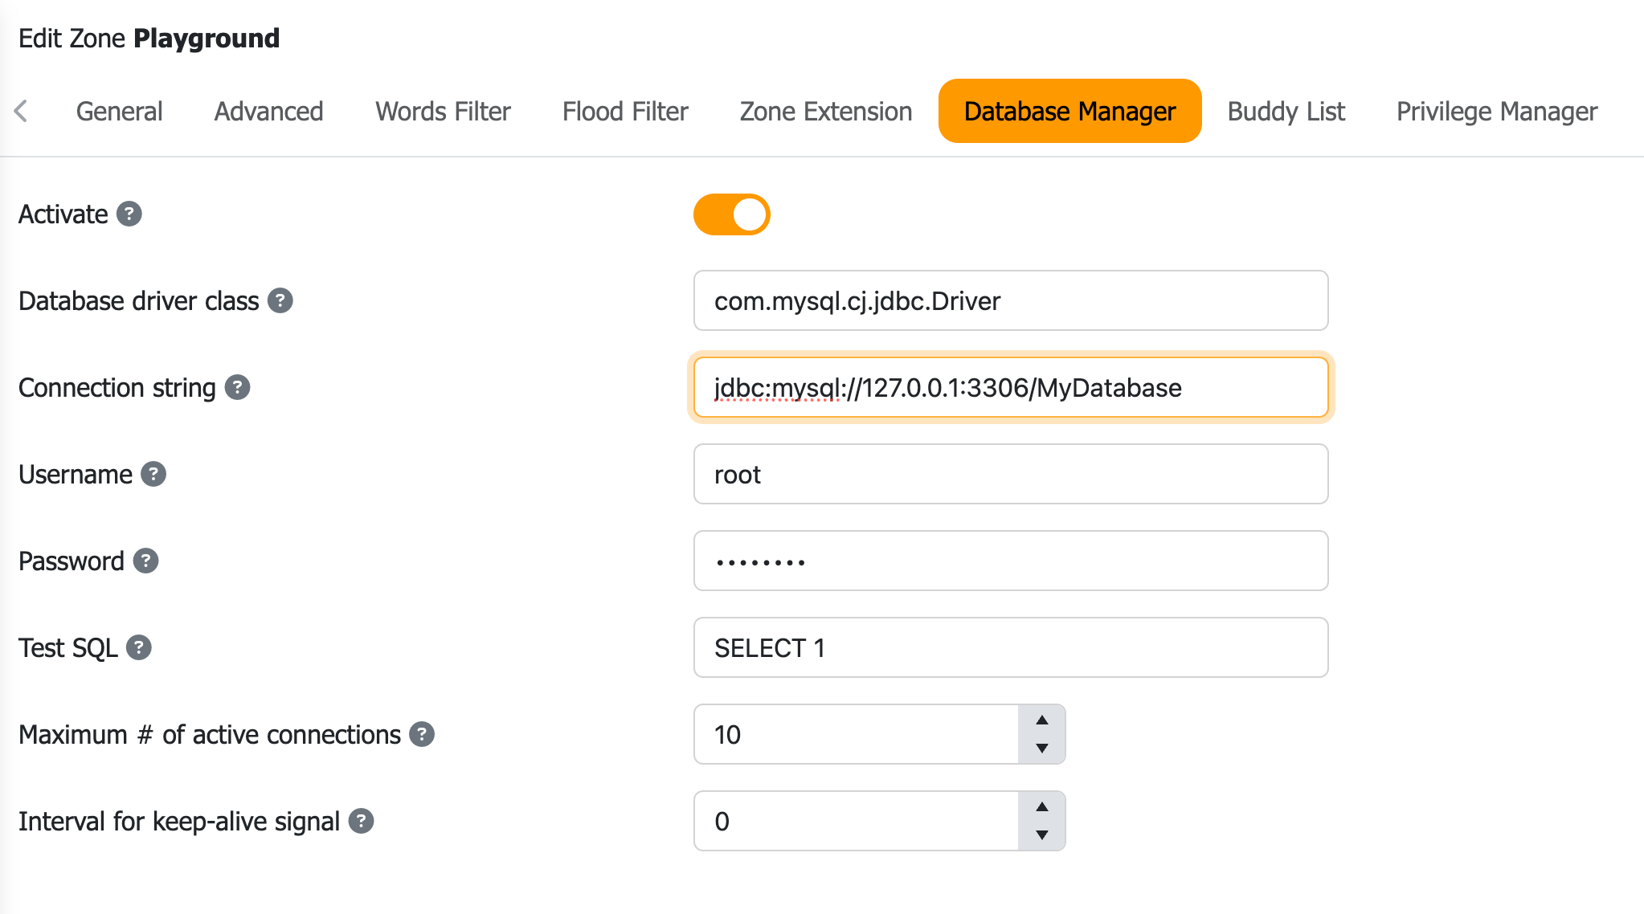Switch to the General tab

[x=118, y=111]
